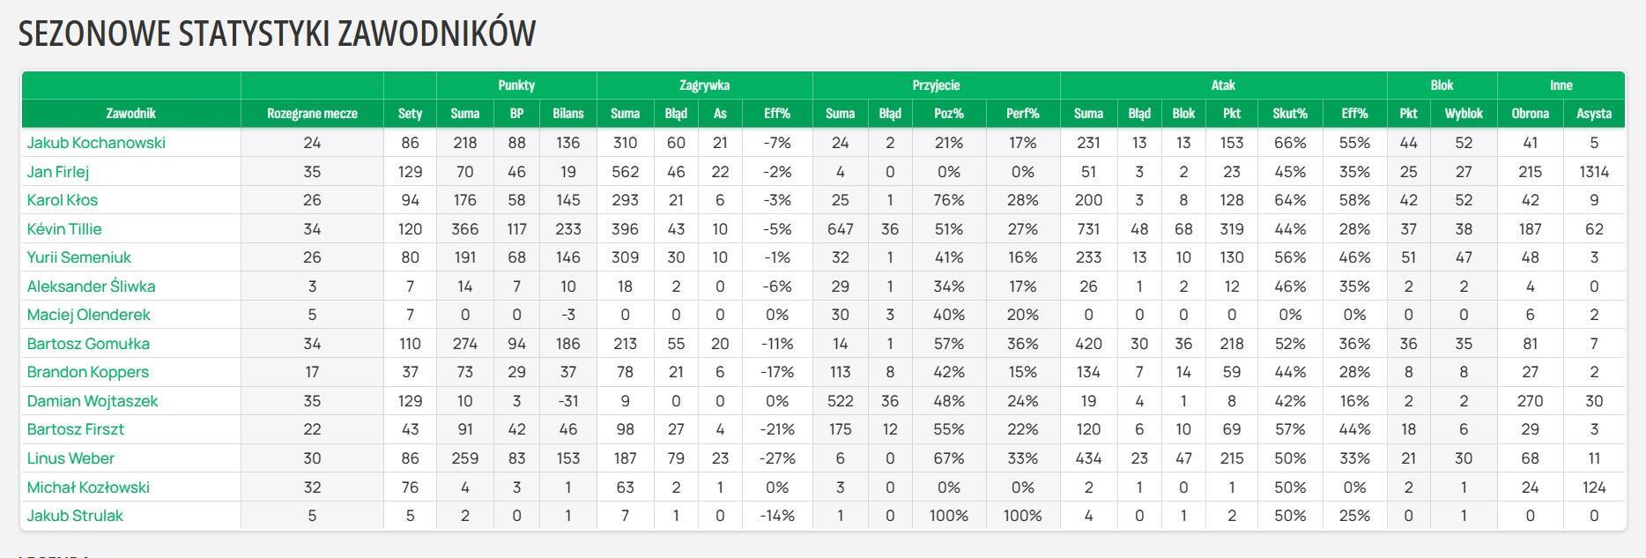Sort by Rozegrane mecze column header
This screenshot has width=1646, height=558.
[x=312, y=114]
